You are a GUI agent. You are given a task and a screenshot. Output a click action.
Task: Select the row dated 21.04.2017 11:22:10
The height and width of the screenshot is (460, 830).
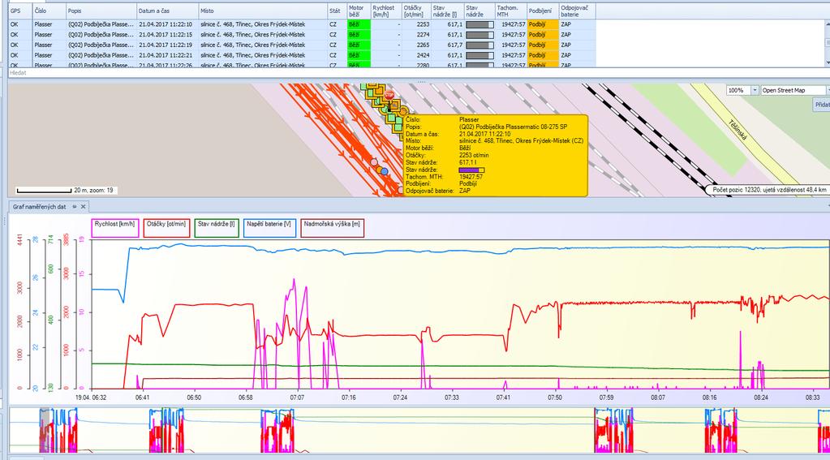coord(302,24)
